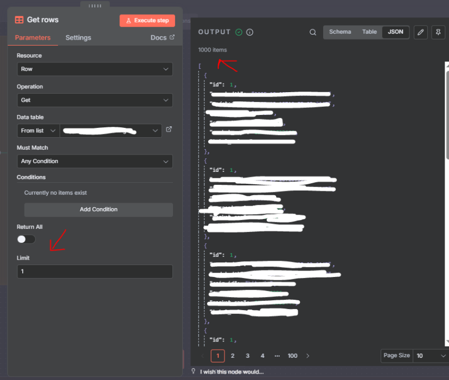Open the From list mode dropdown
The height and width of the screenshot is (380, 449).
coord(39,131)
